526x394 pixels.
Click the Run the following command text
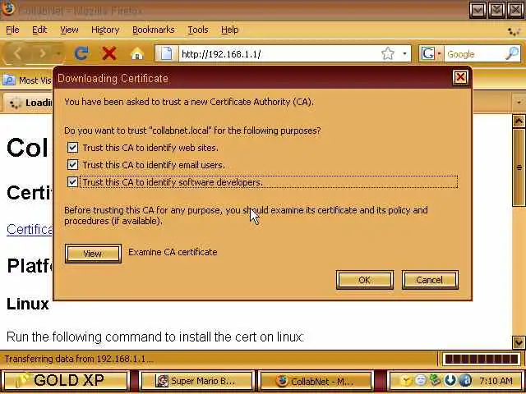click(x=155, y=337)
